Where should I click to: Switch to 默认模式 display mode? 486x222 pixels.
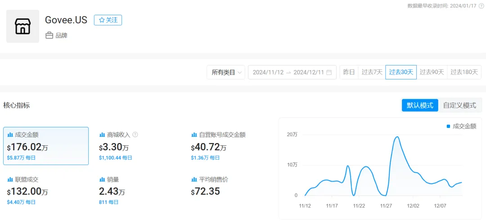420,105
